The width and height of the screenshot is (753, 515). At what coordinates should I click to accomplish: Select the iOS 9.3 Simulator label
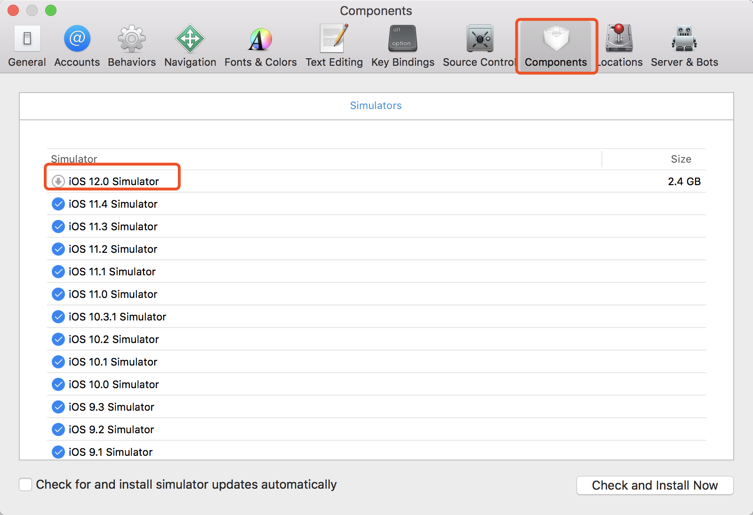click(112, 407)
